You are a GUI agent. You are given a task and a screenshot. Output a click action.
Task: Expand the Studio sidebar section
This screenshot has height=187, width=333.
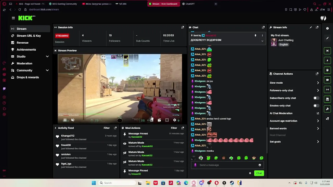(47, 57)
